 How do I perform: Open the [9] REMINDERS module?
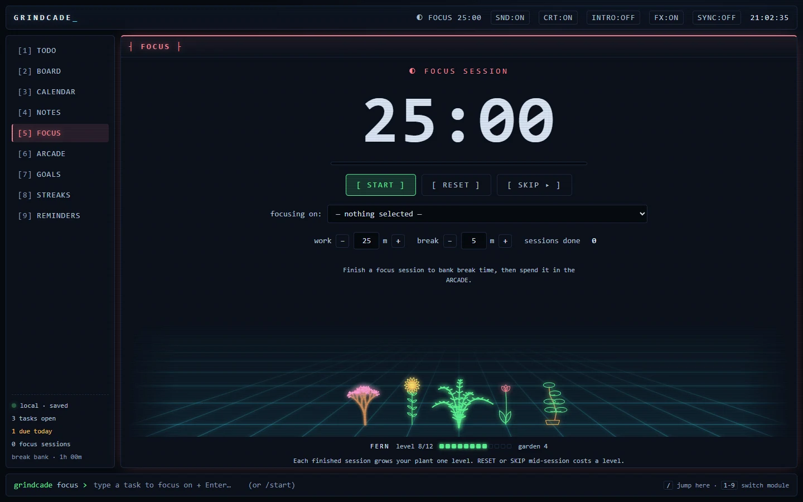point(60,216)
